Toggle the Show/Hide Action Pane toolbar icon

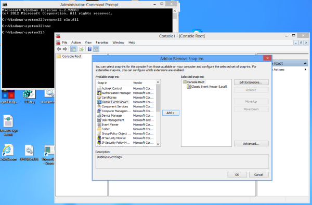96,49
